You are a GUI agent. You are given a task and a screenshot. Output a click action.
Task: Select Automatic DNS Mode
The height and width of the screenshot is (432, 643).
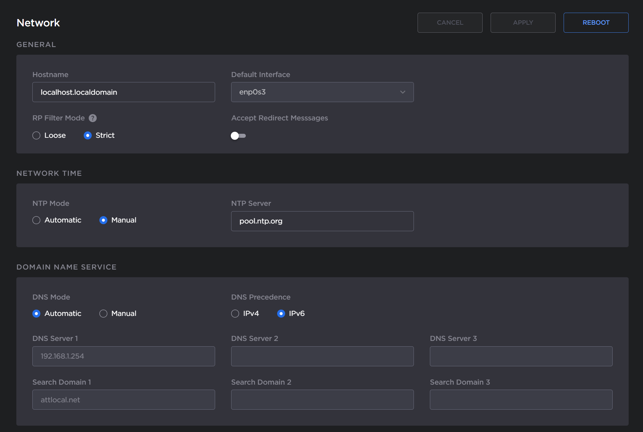[36, 314]
